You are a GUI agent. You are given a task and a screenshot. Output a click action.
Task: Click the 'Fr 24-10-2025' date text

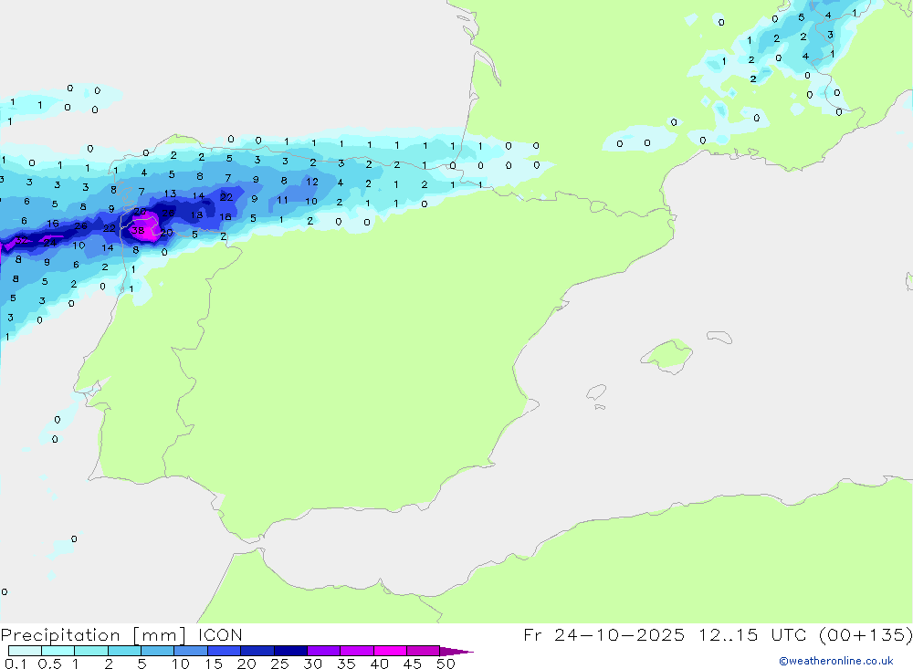[x=603, y=634]
